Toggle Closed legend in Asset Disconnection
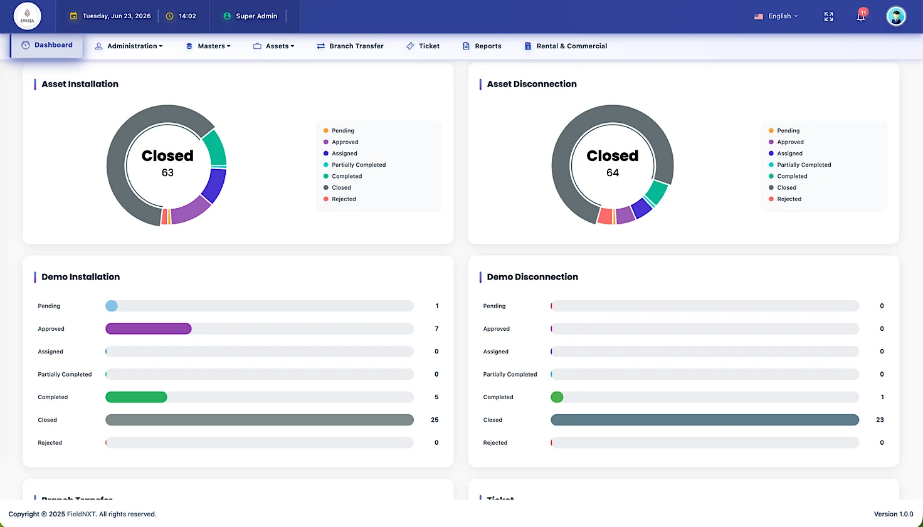 [x=782, y=187]
